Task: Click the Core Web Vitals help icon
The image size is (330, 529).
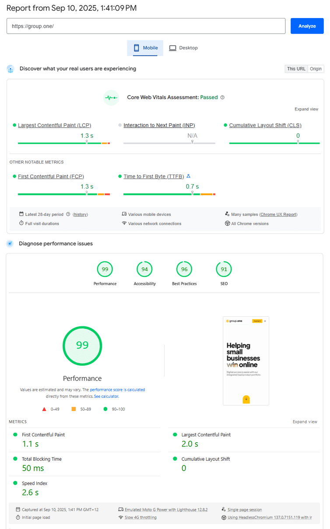Action: pos(222,97)
